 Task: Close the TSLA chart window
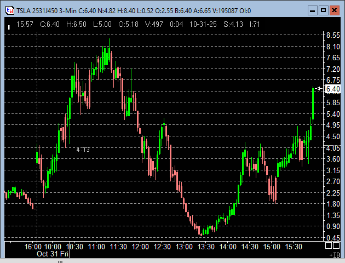coord(335,10)
